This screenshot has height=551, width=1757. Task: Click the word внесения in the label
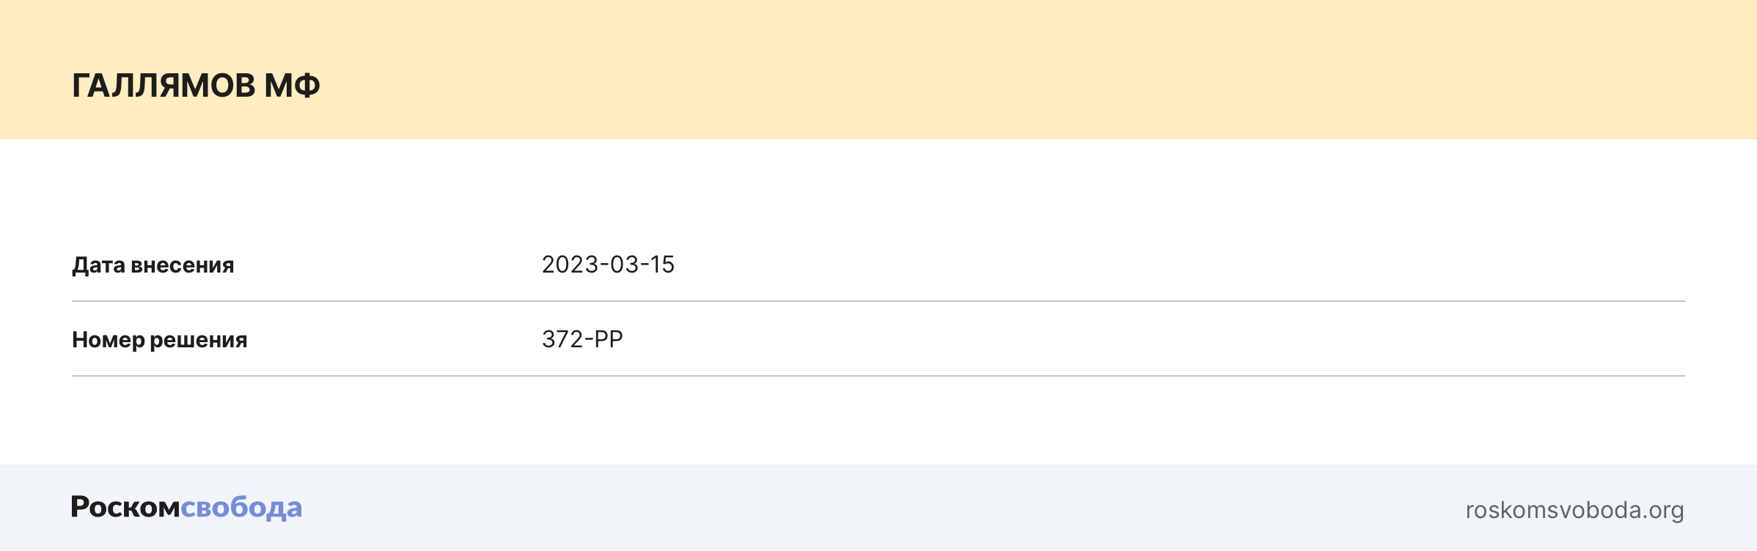(182, 265)
